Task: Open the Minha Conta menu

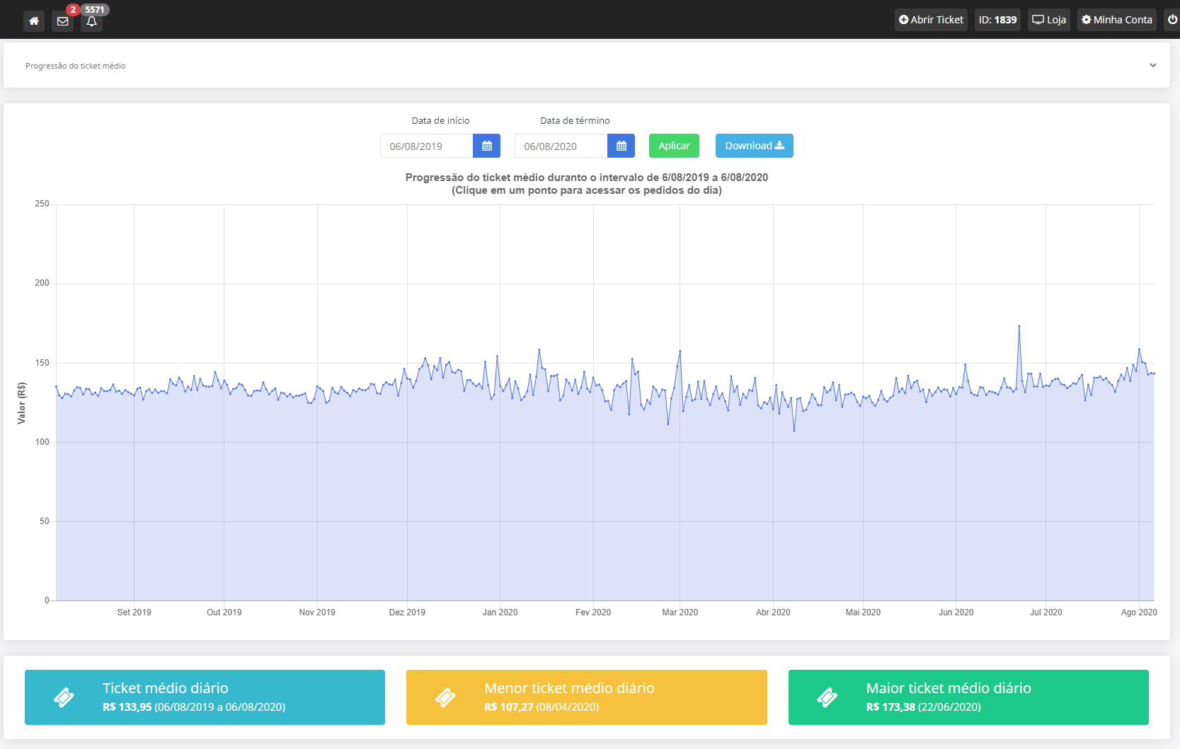Action: tap(1116, 20)
